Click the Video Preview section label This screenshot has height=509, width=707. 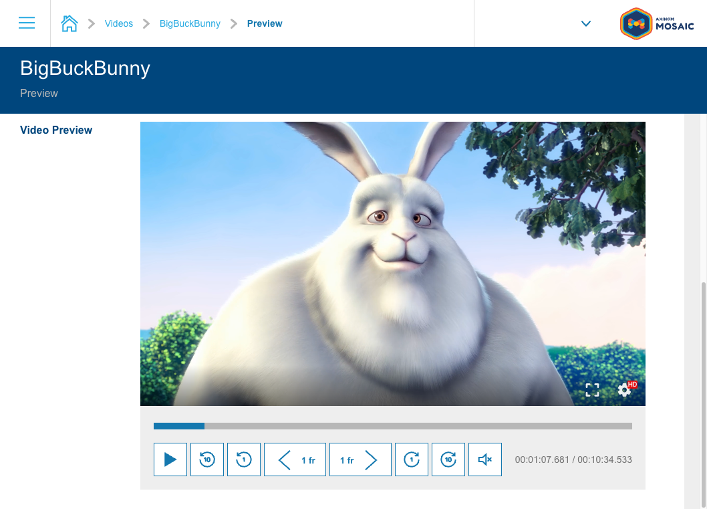[x=56, y=130]
